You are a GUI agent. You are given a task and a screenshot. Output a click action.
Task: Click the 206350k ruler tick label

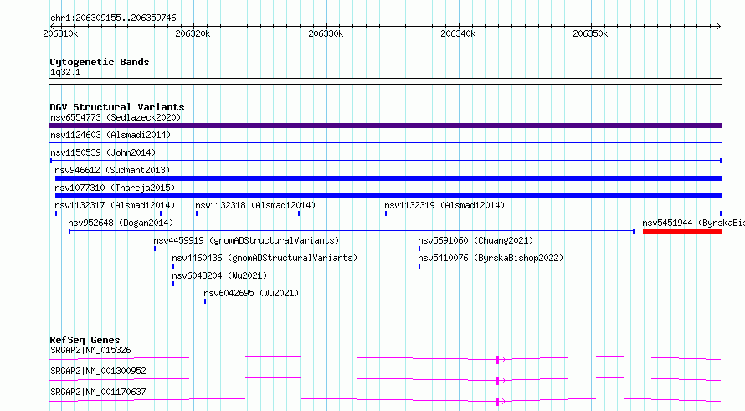tap(590, 33)
